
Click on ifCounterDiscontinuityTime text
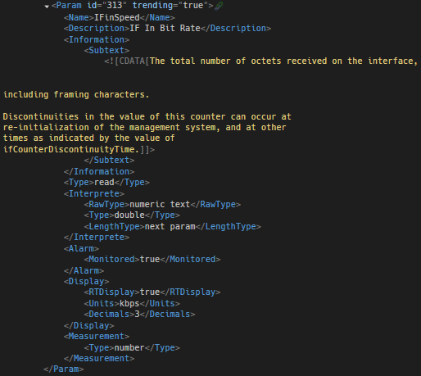71,149
